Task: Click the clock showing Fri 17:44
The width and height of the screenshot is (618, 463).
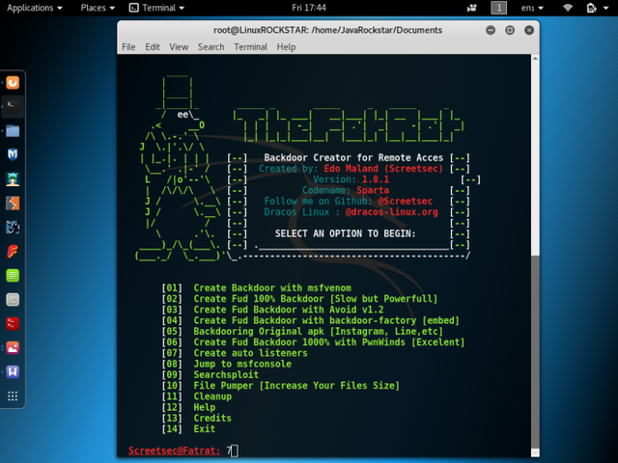Action: click(309, 8)
